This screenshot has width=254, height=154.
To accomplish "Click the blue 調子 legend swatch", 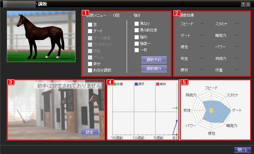I will pos(136,84).
